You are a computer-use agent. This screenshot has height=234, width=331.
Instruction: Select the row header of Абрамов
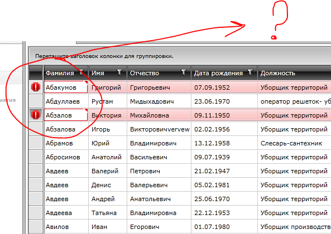pyautogui.click(x=36, y=143)
